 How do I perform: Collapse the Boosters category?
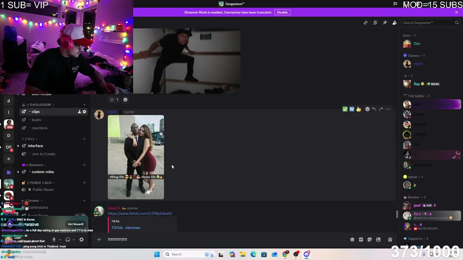35,165
